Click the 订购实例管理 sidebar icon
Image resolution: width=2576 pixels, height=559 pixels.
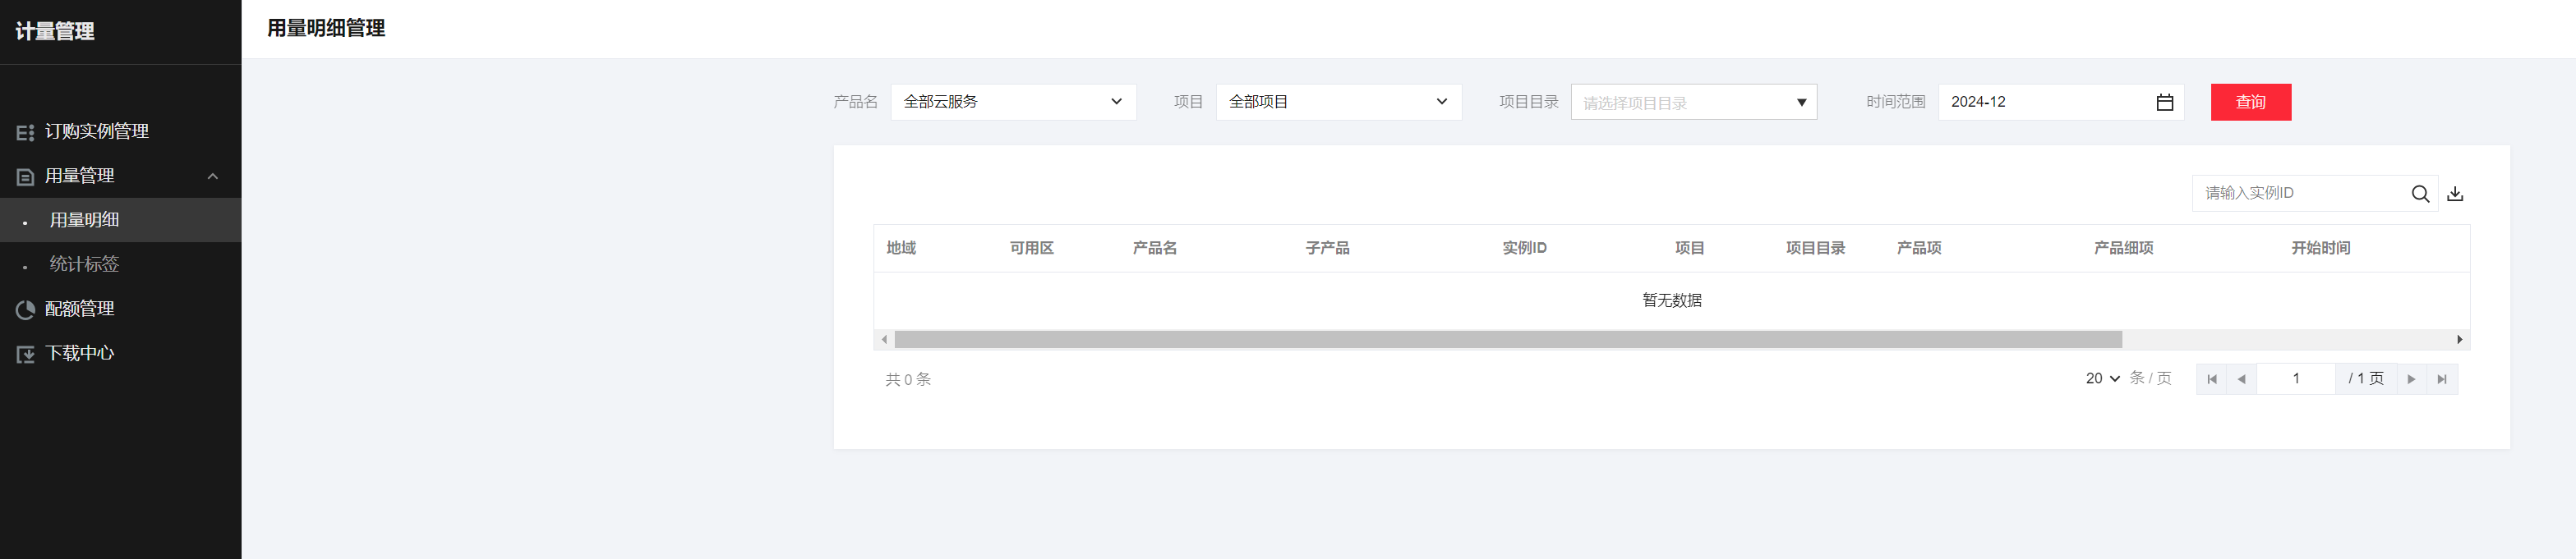(25, 133)
